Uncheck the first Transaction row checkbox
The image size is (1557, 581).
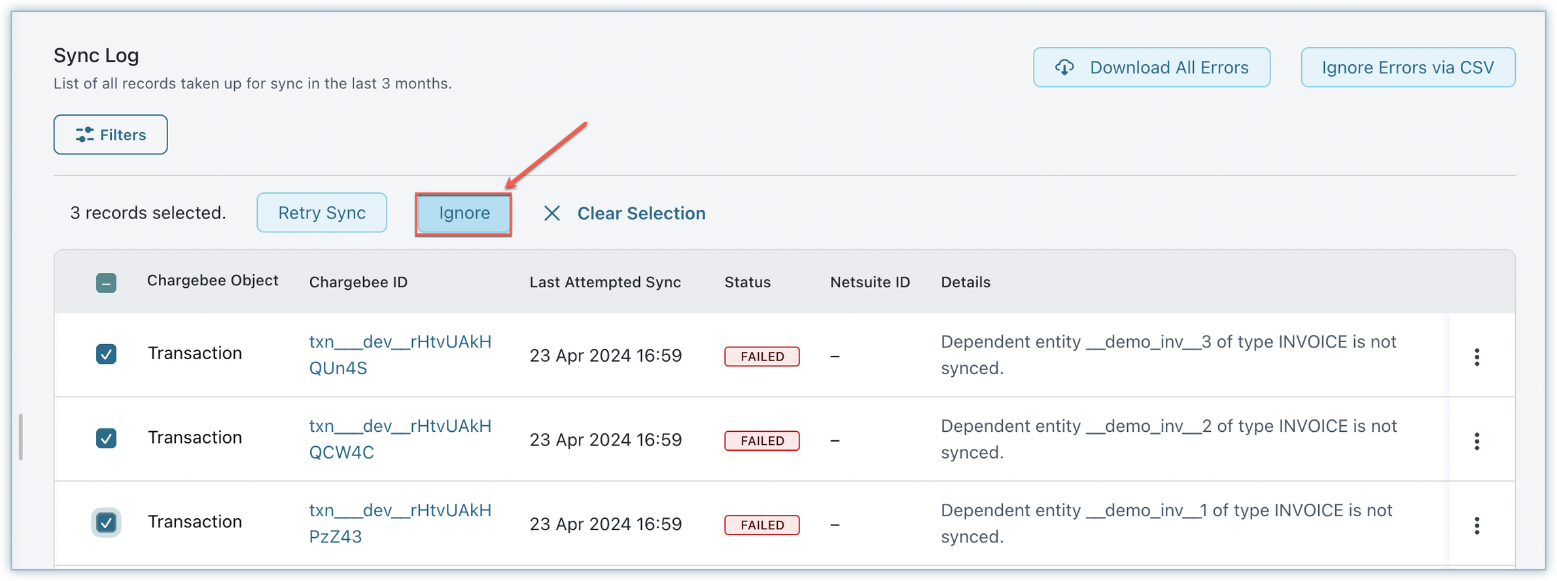point(106,354)
